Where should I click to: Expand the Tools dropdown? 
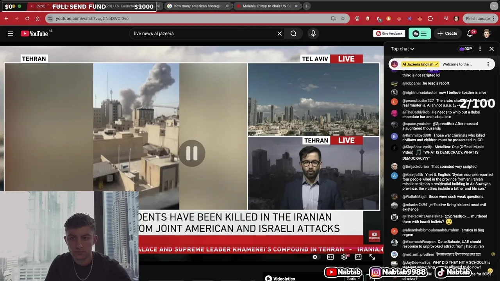tap(354, 278)
